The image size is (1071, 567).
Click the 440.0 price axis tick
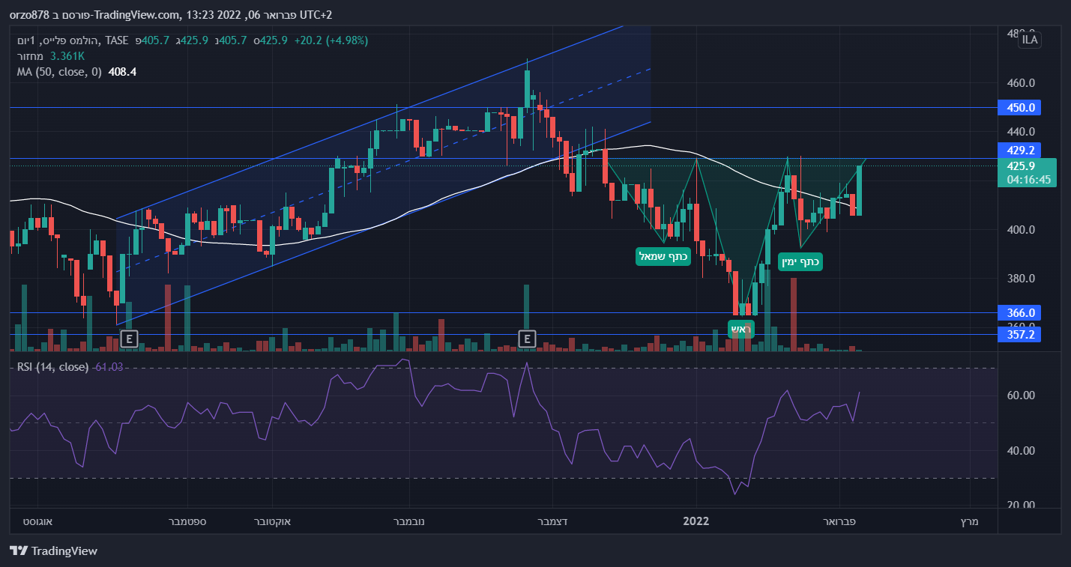(x=1021, y=130)
